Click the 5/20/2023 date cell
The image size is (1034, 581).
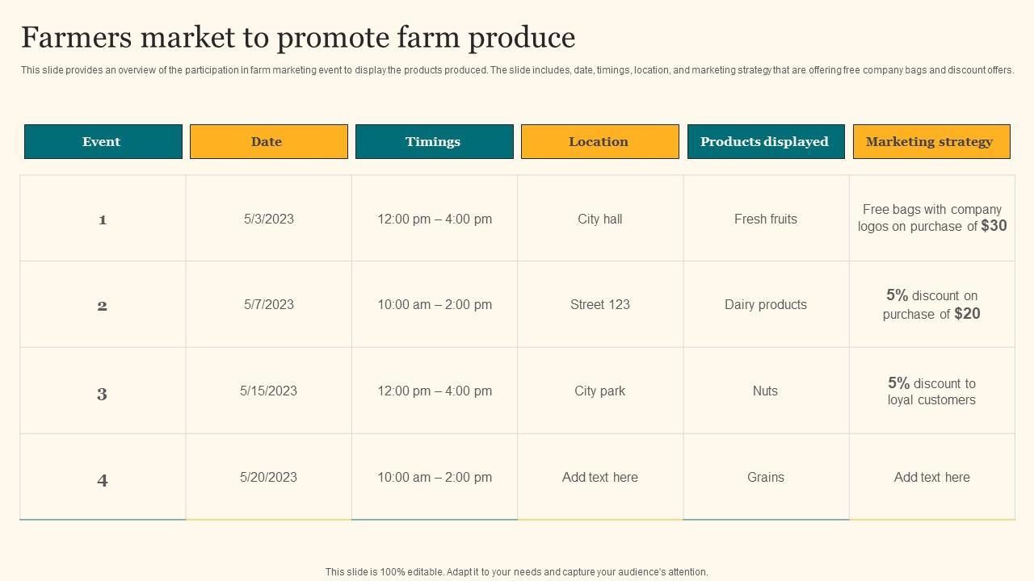tap(269, 477)
